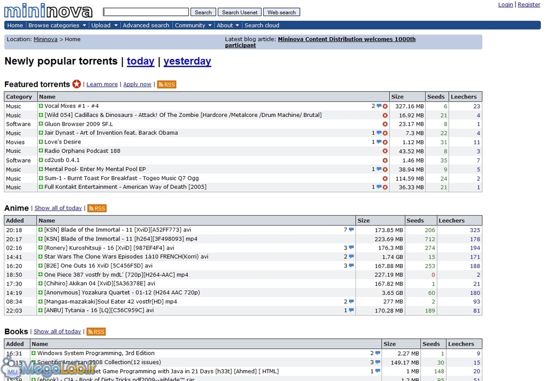
Task: Click red star icon beside Featured torrents heading
Action: [76, 84]
